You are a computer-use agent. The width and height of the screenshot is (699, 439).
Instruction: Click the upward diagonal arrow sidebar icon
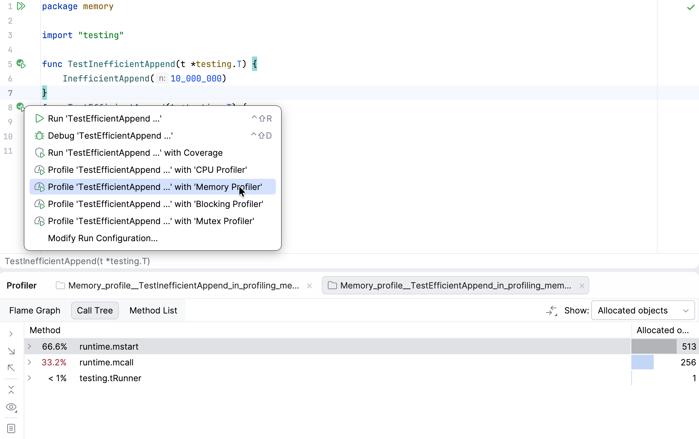(11, 368)
